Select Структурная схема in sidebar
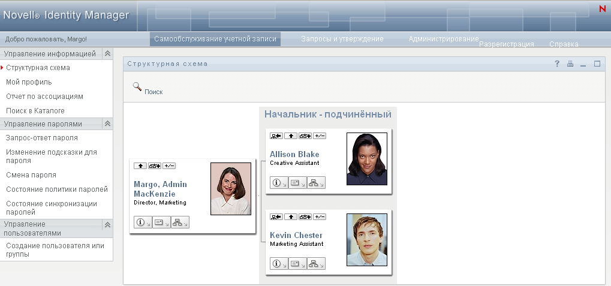 tap(38, 67)
